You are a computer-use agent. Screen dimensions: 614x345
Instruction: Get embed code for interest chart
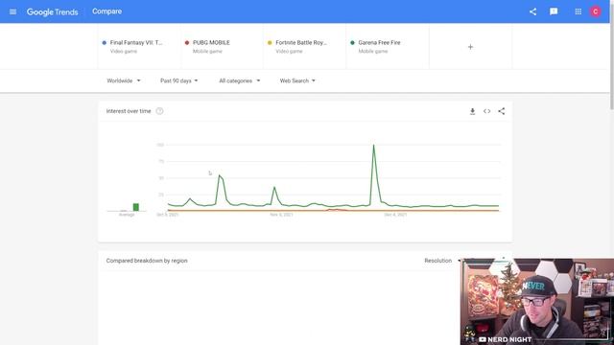point(486,111)
